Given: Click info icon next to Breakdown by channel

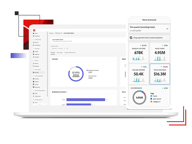Looking at the screenshot, I should (x=67, y=92).
